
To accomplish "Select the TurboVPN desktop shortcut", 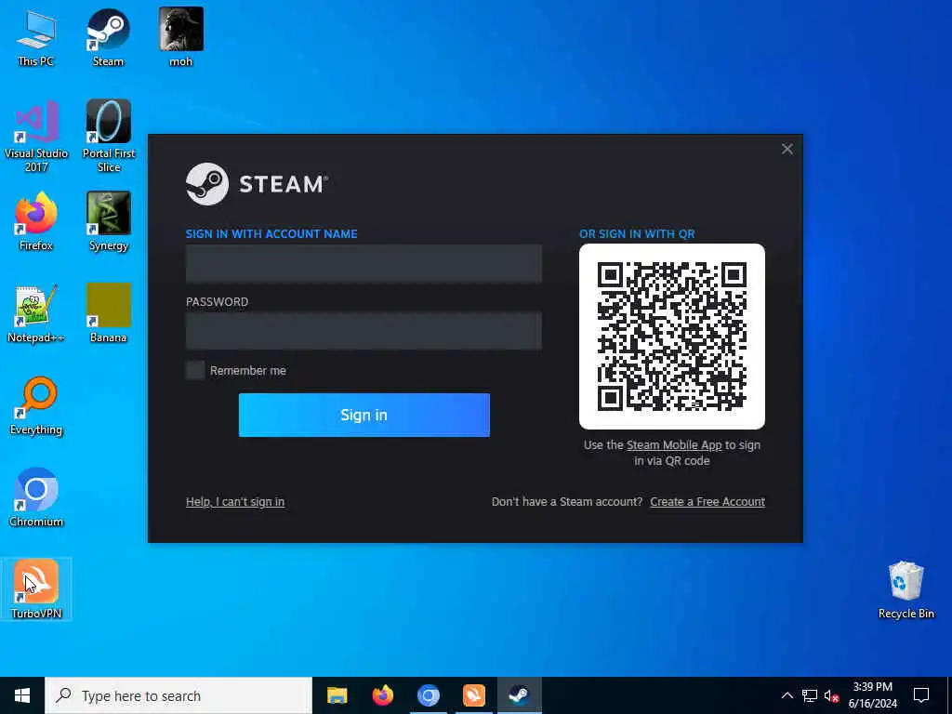I will click(x=36, y=588).
